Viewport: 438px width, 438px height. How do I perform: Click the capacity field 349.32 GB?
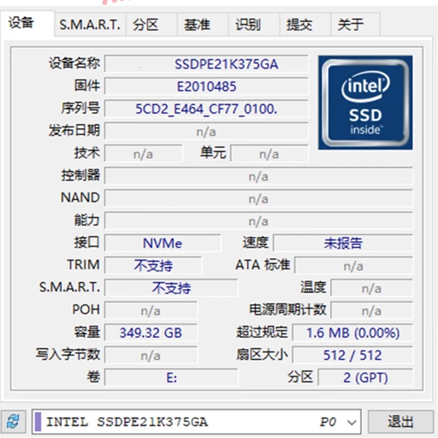click(151, 332)
